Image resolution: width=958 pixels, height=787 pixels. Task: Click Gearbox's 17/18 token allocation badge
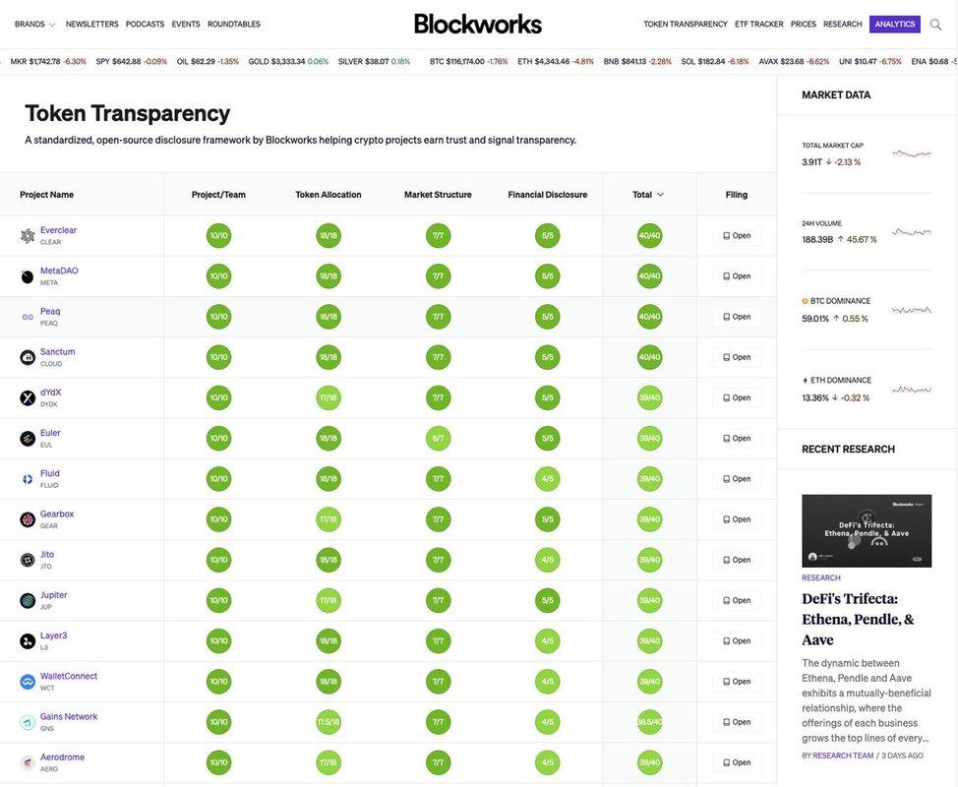tap(329, 519)
